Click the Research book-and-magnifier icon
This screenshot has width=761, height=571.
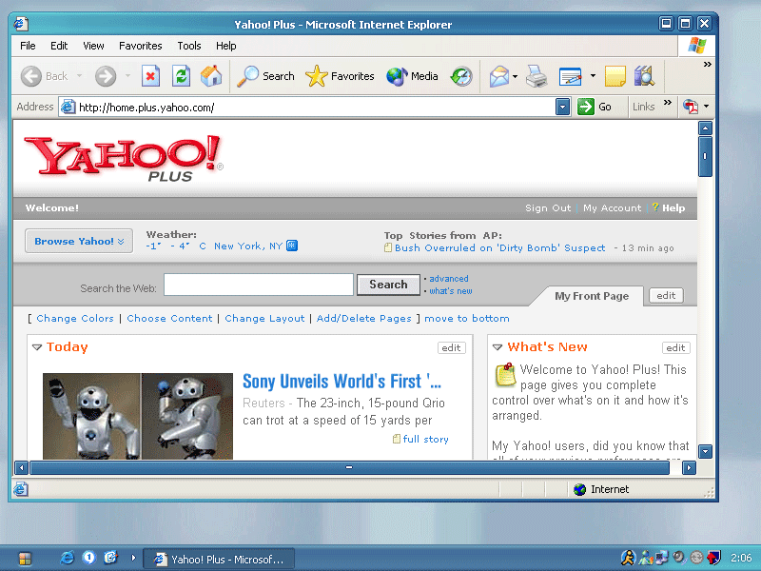pyautogui.click(x=645, y=76)
